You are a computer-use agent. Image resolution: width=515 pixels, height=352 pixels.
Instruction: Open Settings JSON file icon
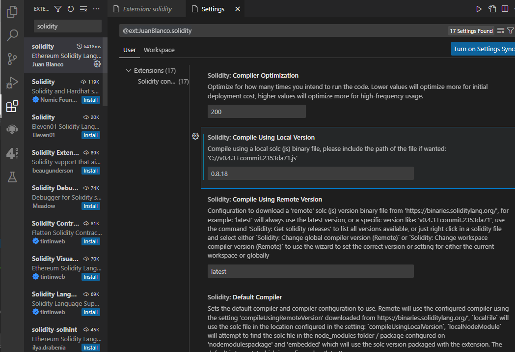click(492, 9)
